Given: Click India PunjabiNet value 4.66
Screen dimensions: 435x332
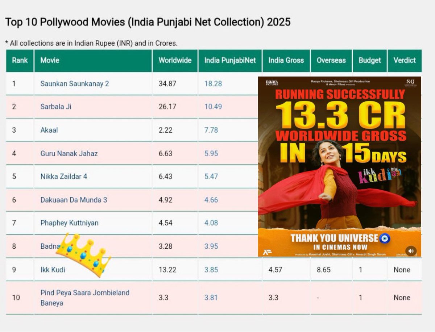Looking at the screenshot, I should [211, 200].
